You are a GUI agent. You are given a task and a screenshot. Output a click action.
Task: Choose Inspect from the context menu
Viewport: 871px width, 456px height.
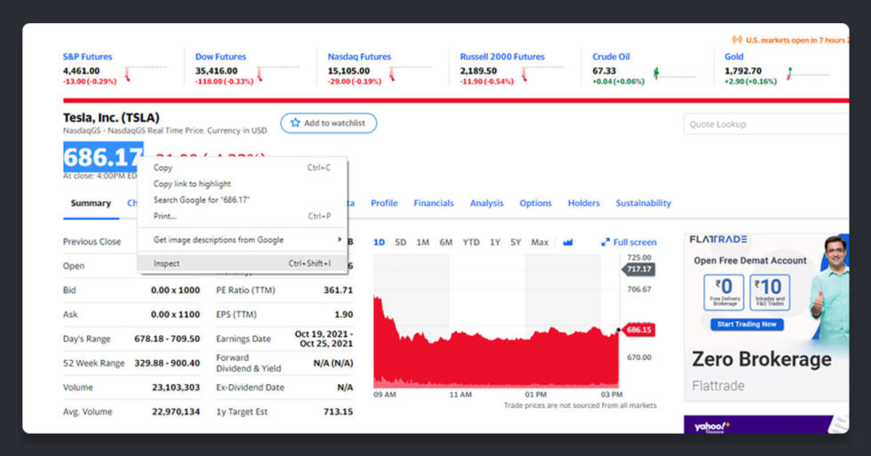pyautogui.click(x=242, y=263)
